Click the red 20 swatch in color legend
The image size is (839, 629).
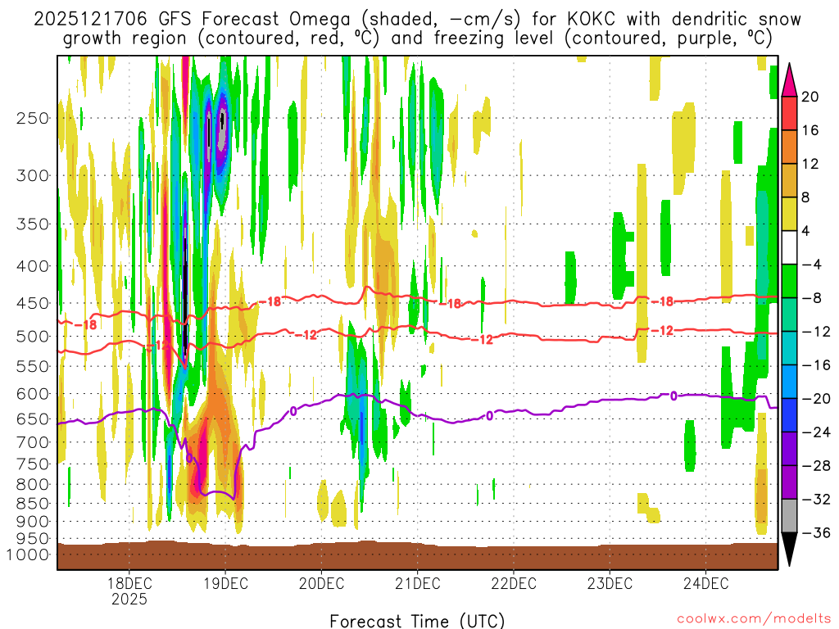pos(789,113)
